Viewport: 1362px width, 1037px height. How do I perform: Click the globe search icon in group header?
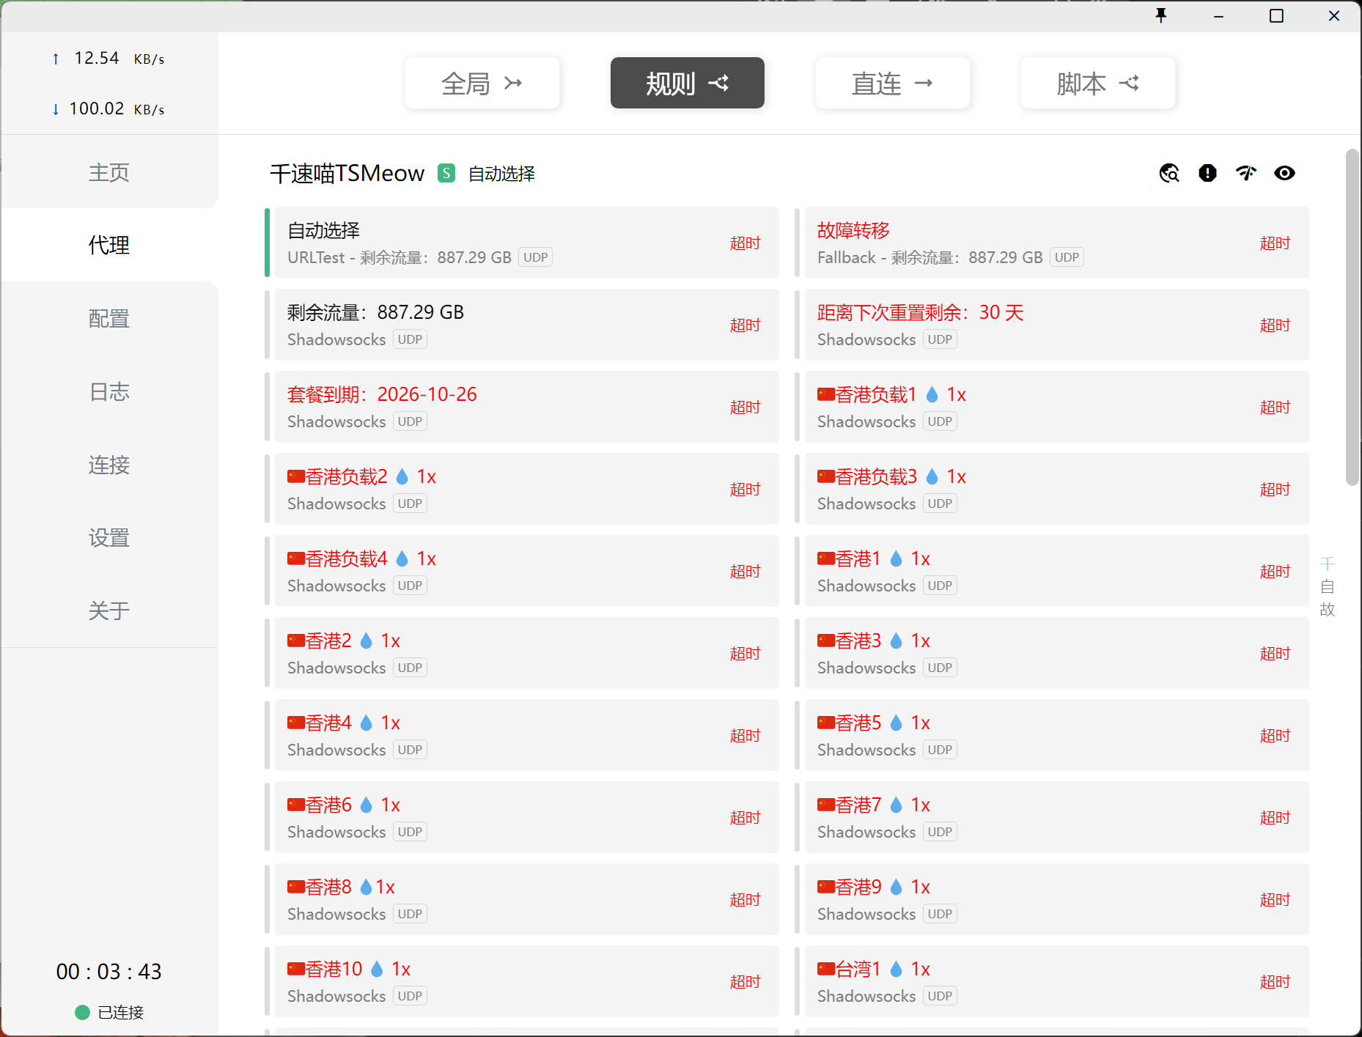pos(1169,173)
